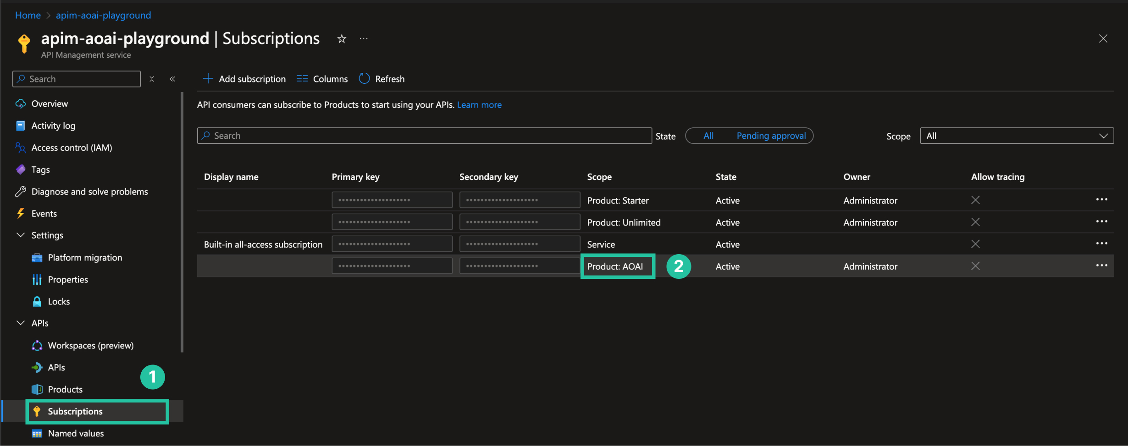1128x446 pixels.
Task: Select the Pending approval state filter
Action: pyautogui.click(x=771, y=136)
